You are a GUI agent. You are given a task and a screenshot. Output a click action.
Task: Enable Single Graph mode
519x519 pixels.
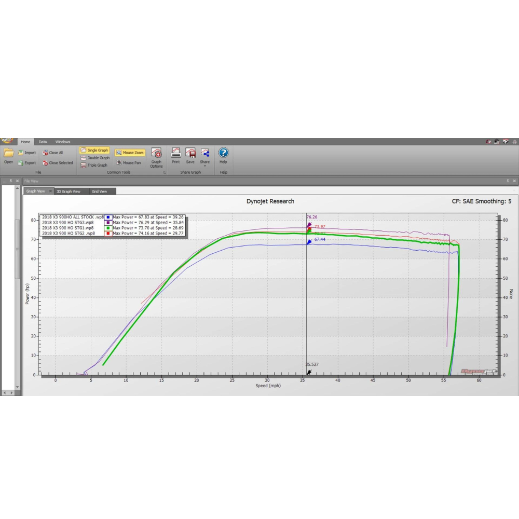point(94,150)
